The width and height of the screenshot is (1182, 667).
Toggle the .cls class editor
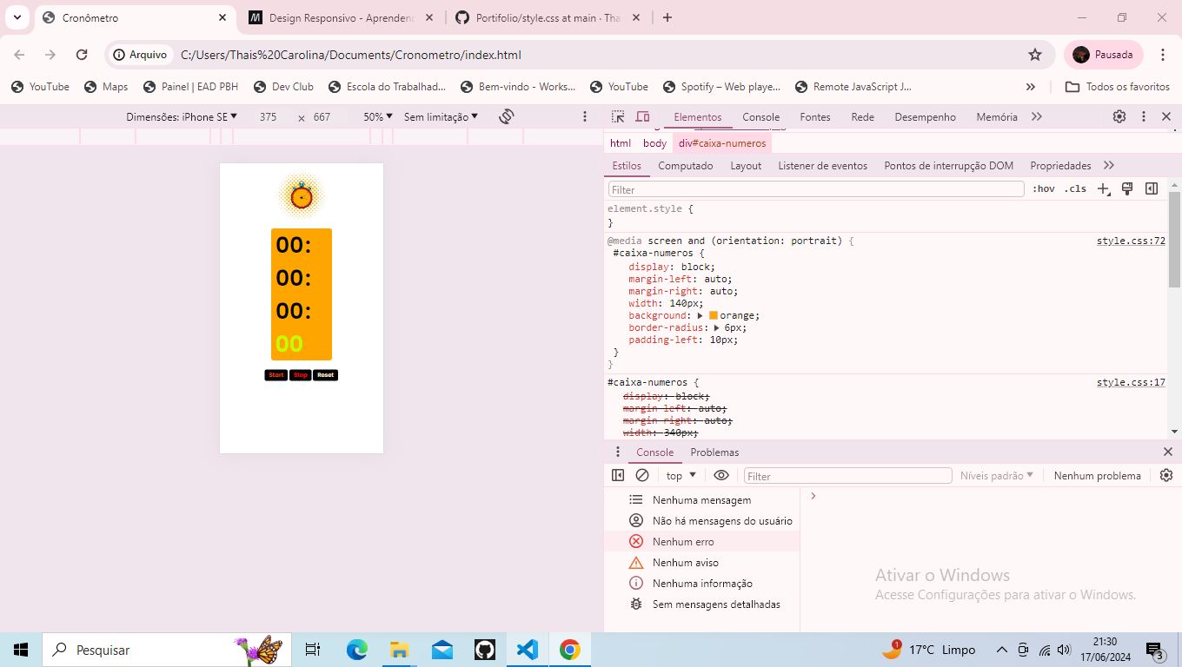point(1075,188)
